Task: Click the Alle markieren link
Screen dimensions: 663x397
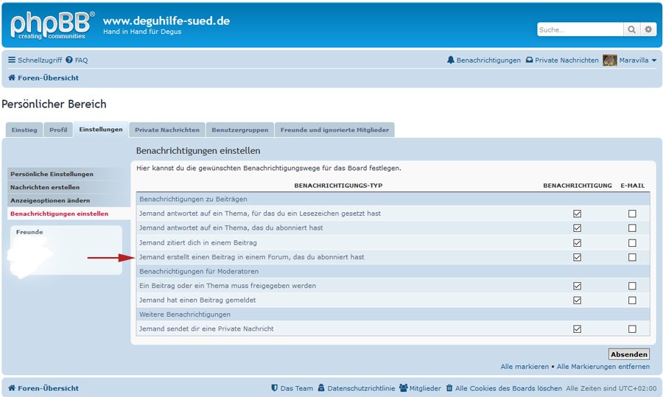Action: [525, 367]
